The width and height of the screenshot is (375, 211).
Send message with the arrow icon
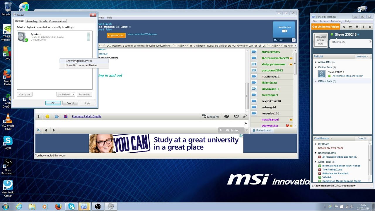246,123
